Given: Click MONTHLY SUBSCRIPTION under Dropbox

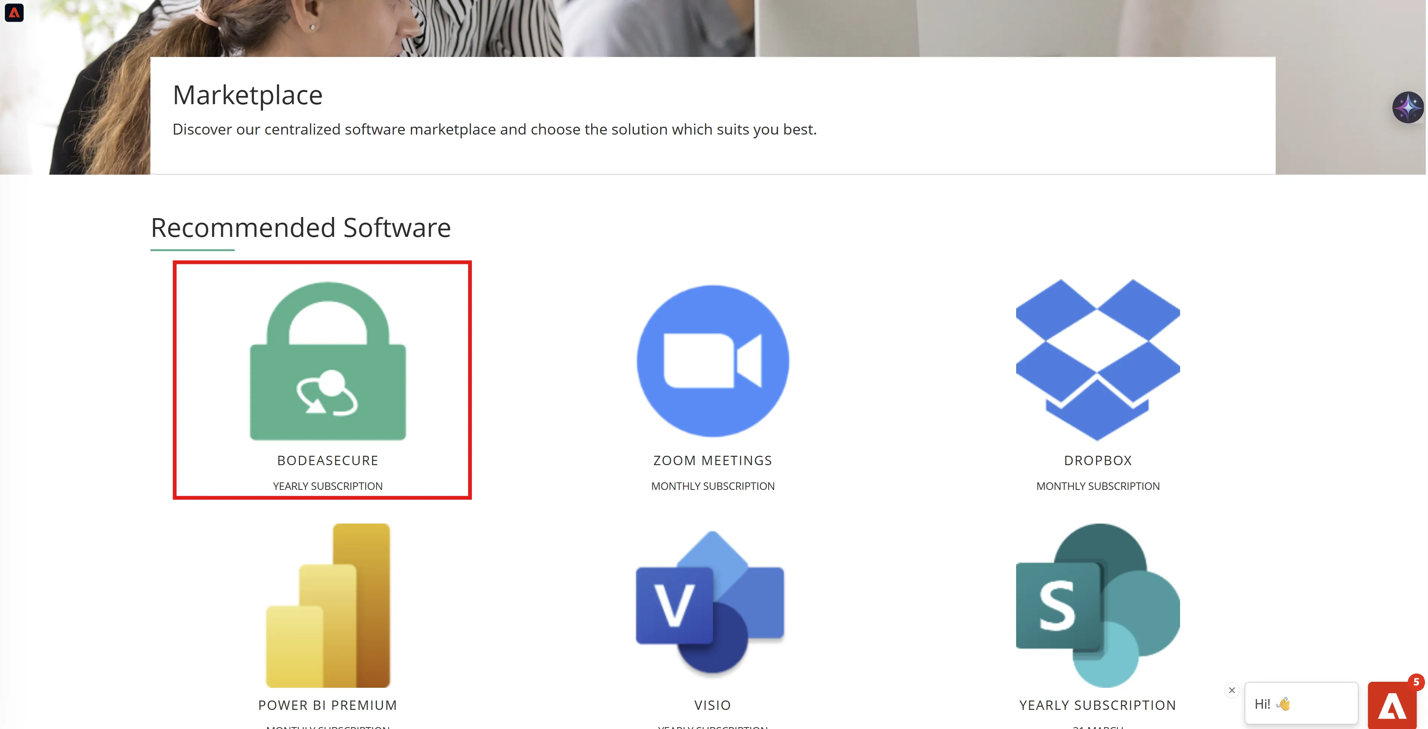Looking at the screenshot, I should click(x=1098, y=486).
